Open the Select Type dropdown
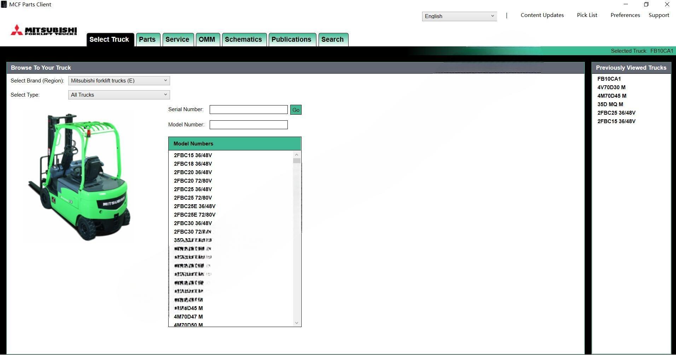Viewport: 676px width, 355px height. tap(119, 95)
